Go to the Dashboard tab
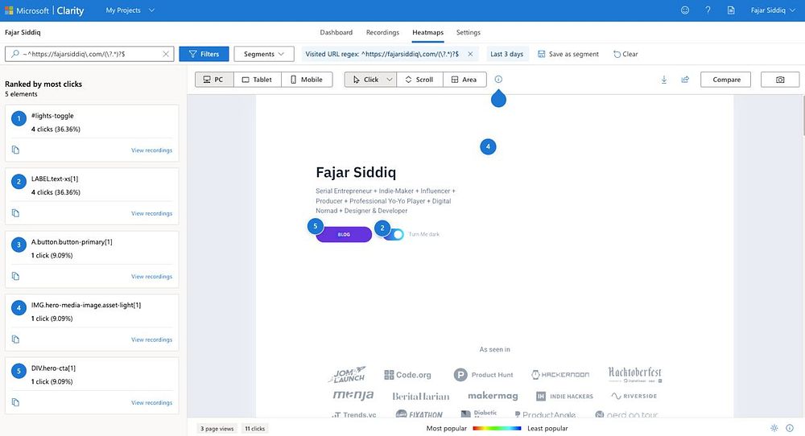The image size is (805, 436). (336, 32)
